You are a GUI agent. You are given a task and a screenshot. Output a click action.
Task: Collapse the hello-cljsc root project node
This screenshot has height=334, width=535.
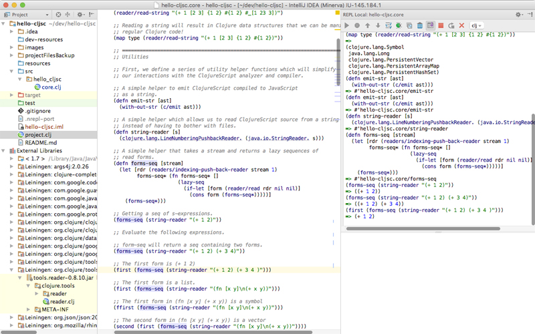click(3, 23)
